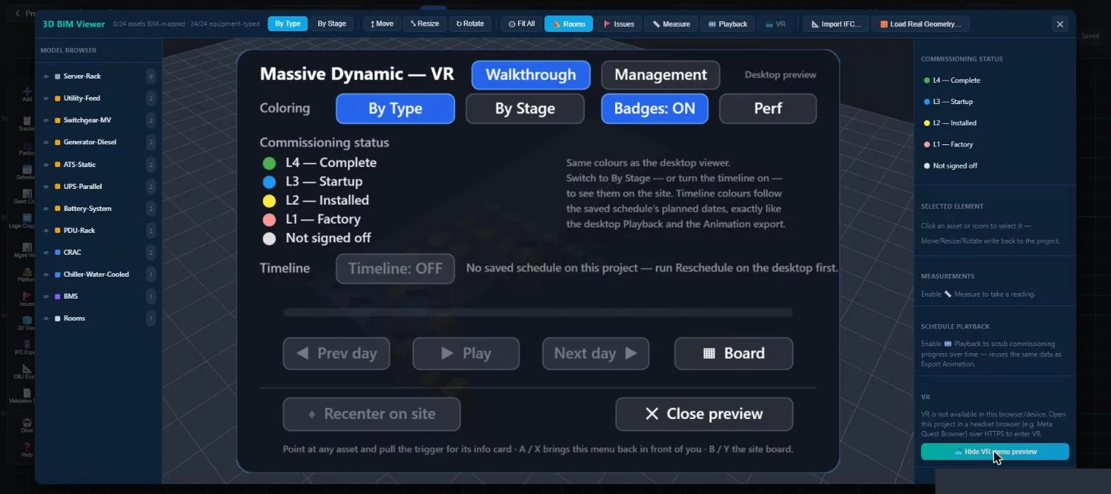Click L4 — Complete in VR legend
This screenshot has height=494, width=1111.
[x=331, y=163]
